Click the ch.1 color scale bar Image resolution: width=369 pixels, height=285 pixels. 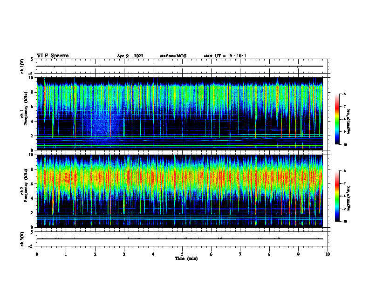coord(337,119)
